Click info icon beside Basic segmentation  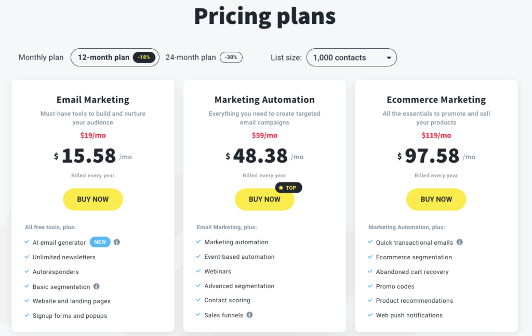pyautogui.click(x=96, y=287)
